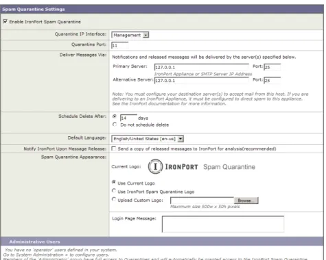Screen dimensions: 326x260
Task: Check Send a copy of released messages
Action: pyautogui.click(x=113, y=148)
